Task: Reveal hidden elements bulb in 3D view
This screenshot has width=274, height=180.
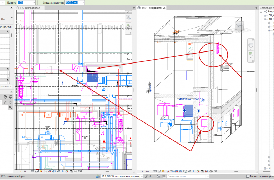Action: click(194, 171)
